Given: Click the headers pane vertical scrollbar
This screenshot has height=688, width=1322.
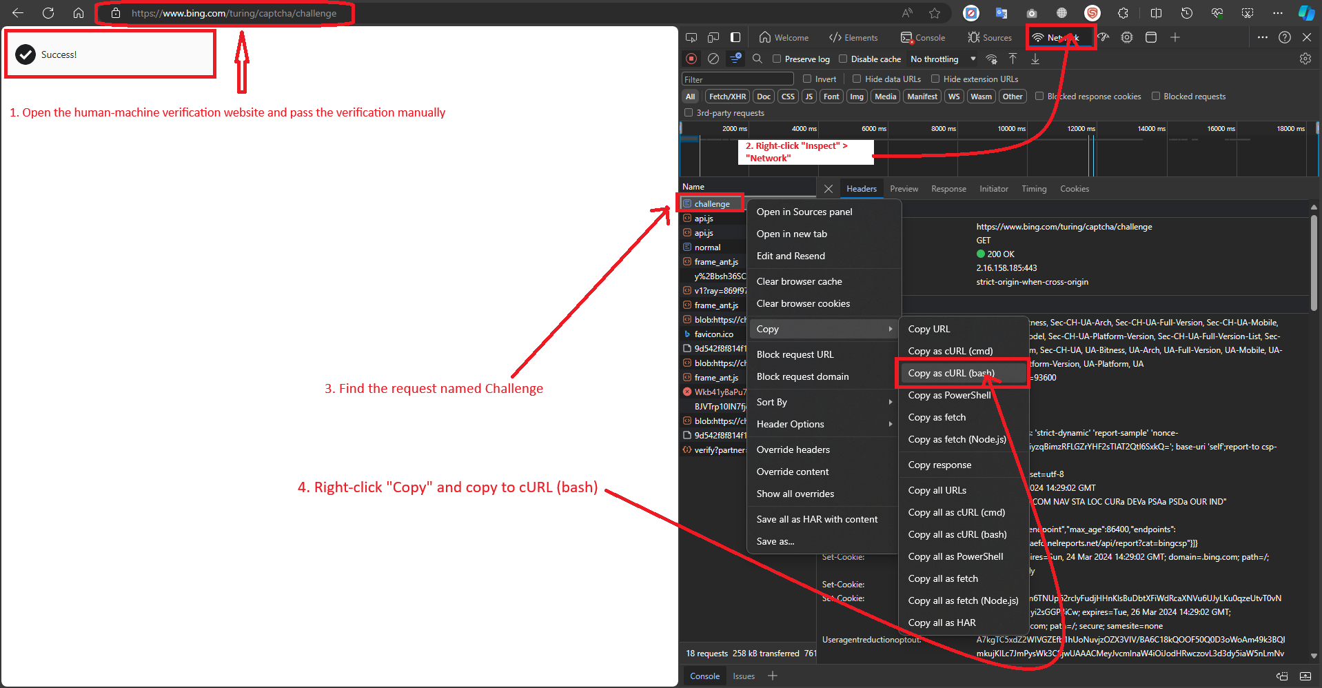Looking at the screenshot, I should [1314, 262].
